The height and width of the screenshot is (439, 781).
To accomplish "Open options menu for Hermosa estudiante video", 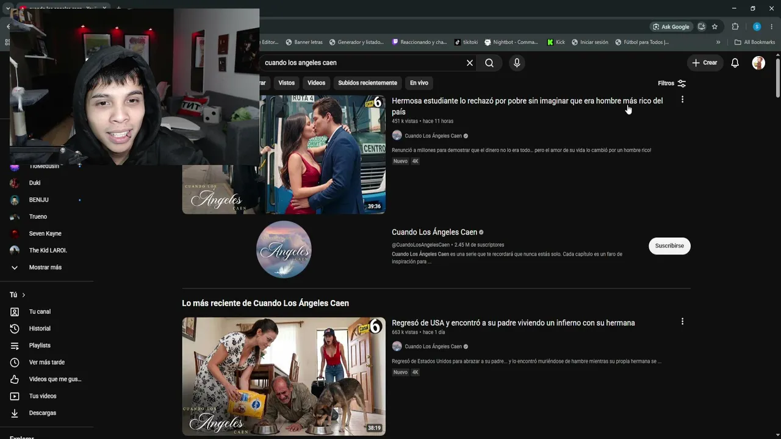I will pyautogui.click(x=682, y=99).
